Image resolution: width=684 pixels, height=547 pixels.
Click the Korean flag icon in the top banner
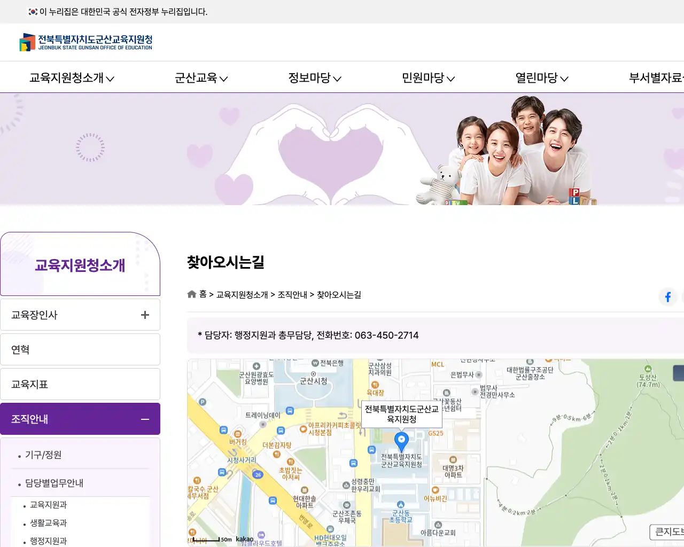[x=31, y=11]
